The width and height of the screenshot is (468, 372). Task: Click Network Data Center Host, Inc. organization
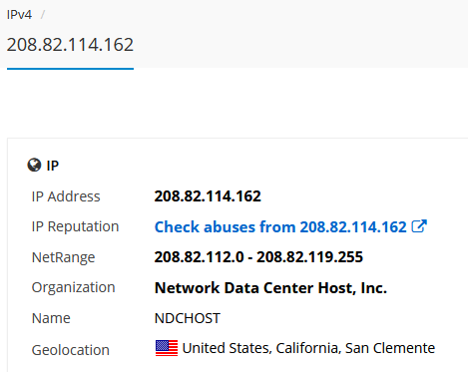pos(270,288)
